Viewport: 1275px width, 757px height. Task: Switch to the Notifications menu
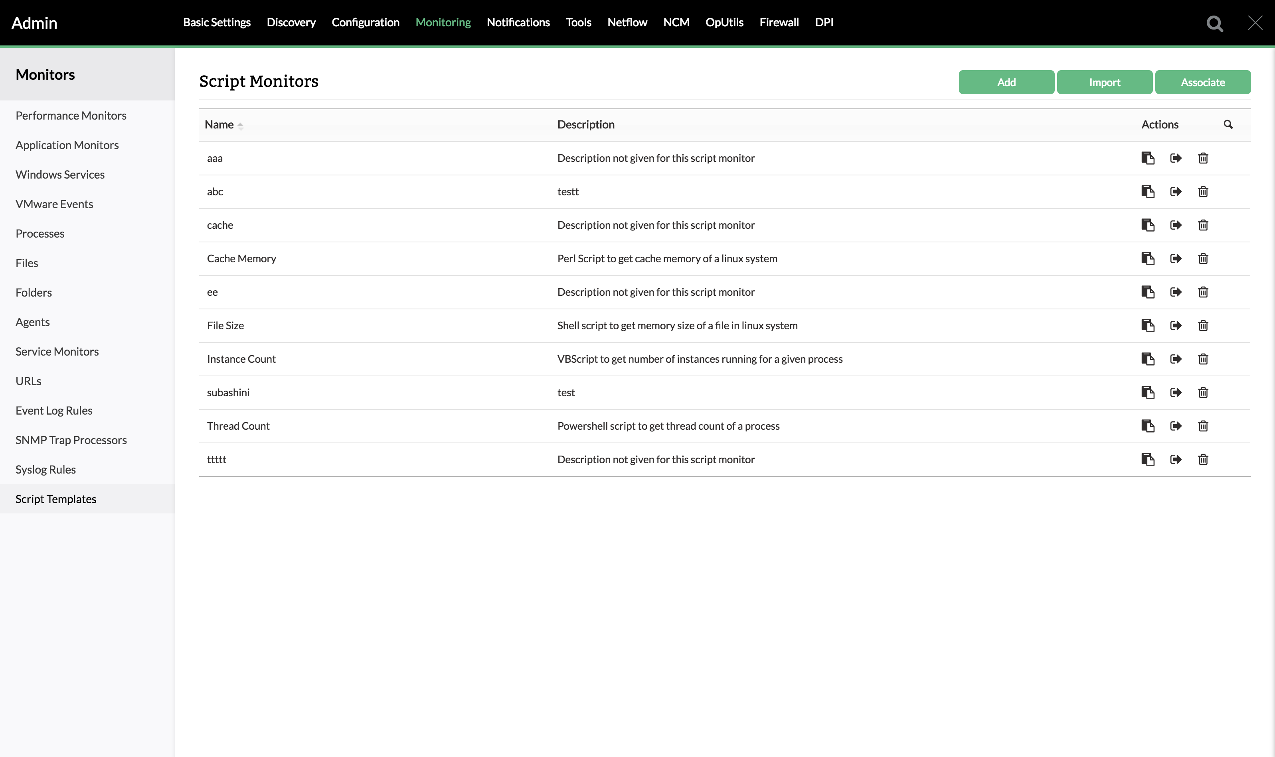click(x=518, y=22)
